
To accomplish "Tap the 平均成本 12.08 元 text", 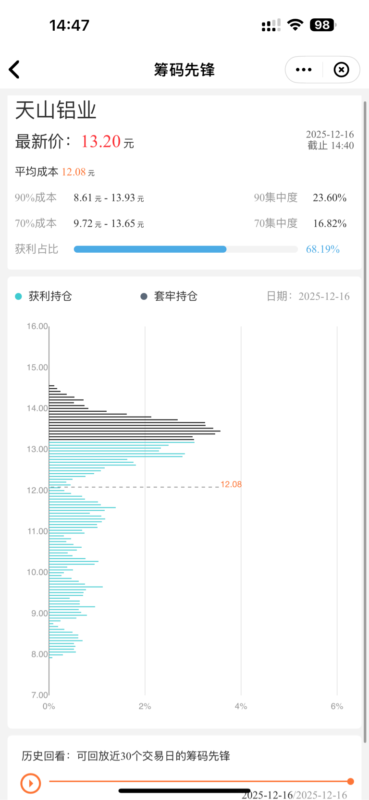I will click(x=55, y=172).
